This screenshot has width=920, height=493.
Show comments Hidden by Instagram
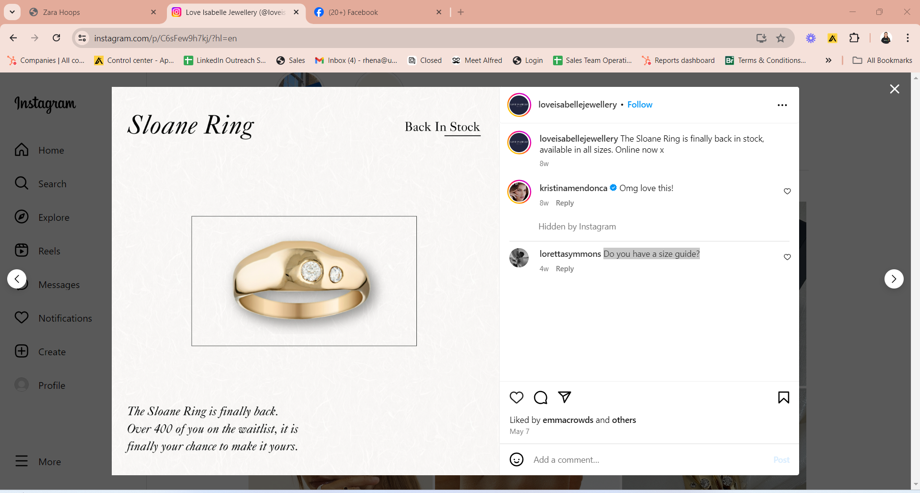click(577, 227)
